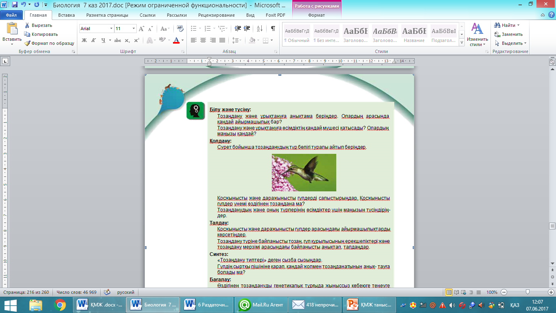Toggle show paragraph marks (¶)
The width and height of the screenshot is (556, 313).
click(273, 29)
